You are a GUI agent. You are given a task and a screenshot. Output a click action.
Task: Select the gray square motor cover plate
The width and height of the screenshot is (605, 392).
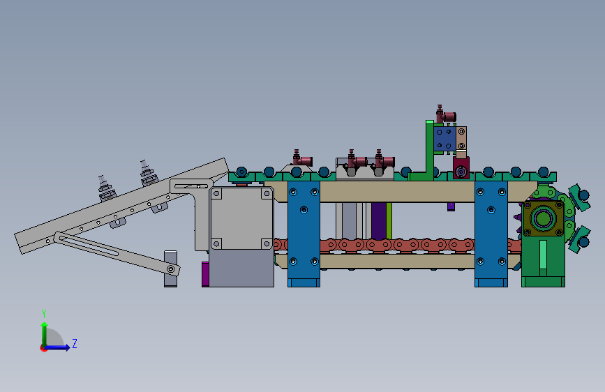tap(241, 218)
